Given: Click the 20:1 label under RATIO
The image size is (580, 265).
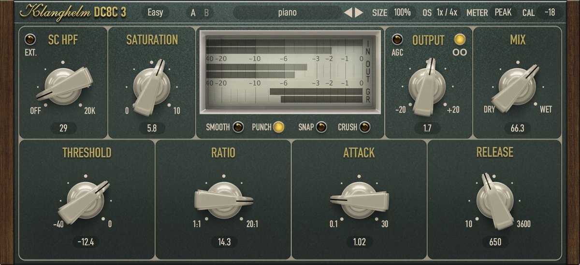Looking at the screenshot, I should click(252, 224).
